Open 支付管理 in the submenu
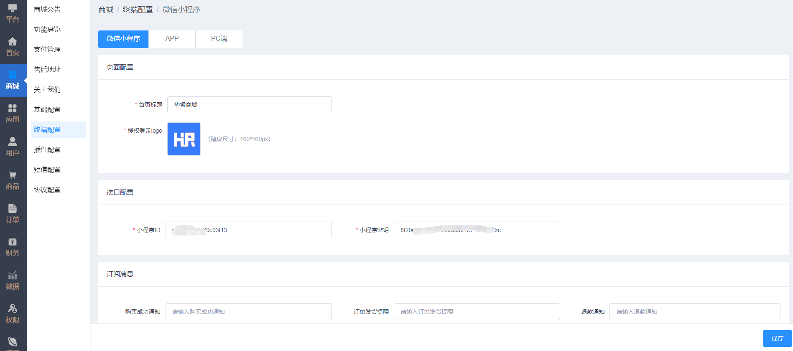 pos(47,50)
